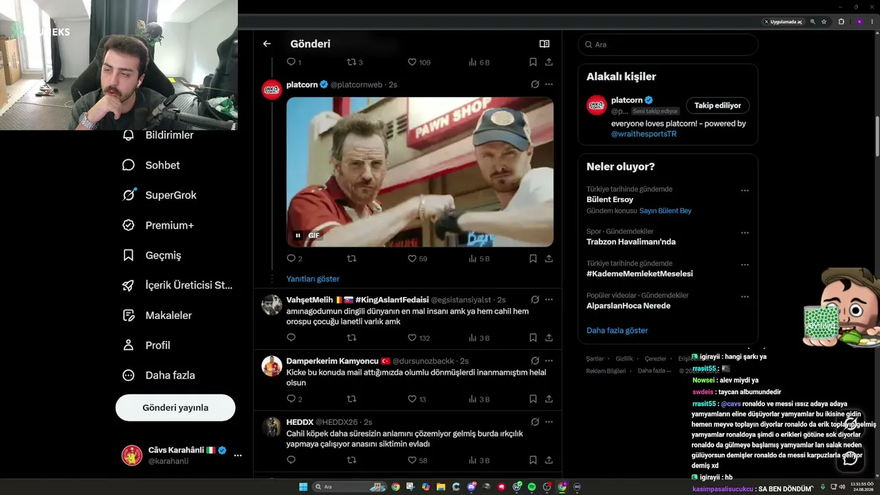Open Sohbet chat in sidebar
880x495 pixels.
151,165
